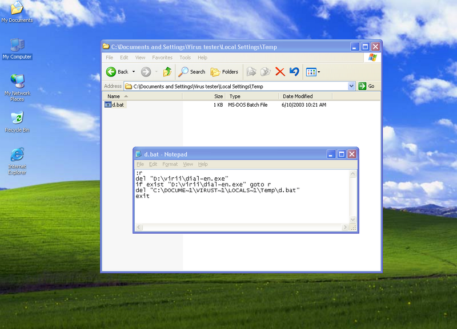Screen dimensions: 457x329
Task: Click the 'if exist' line in Notepad
Action: pos(203,184)
